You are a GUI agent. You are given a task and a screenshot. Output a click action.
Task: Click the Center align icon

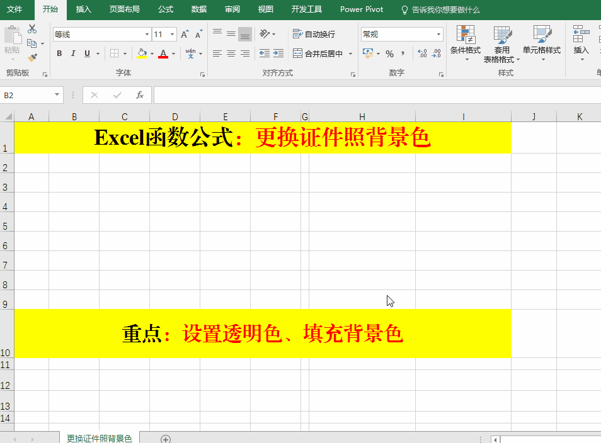(231, 53)
